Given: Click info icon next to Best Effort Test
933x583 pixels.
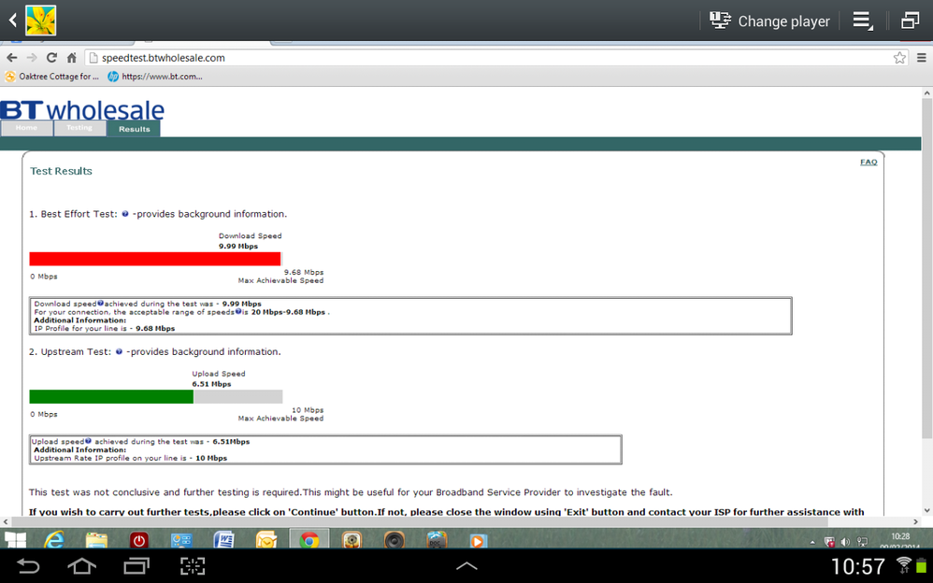Looking at the screenshot, I should coord(125,214).
